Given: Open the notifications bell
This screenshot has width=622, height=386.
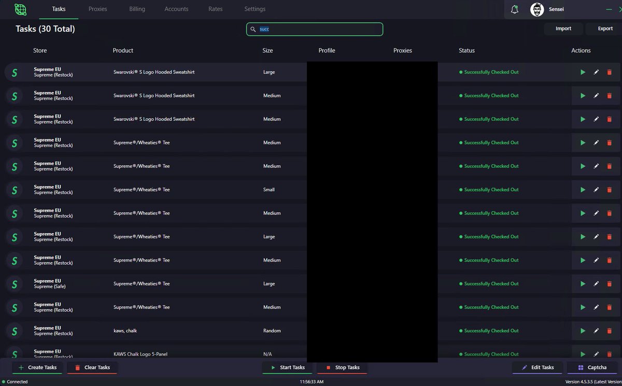Looking at the screenshot, I should 514,9.
